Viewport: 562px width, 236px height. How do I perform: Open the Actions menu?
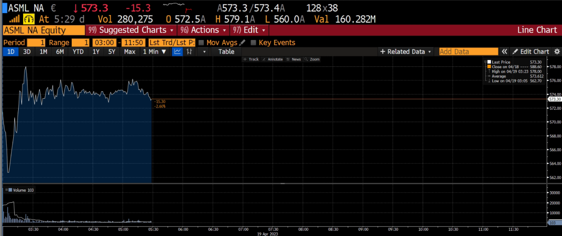pos(203,30)
